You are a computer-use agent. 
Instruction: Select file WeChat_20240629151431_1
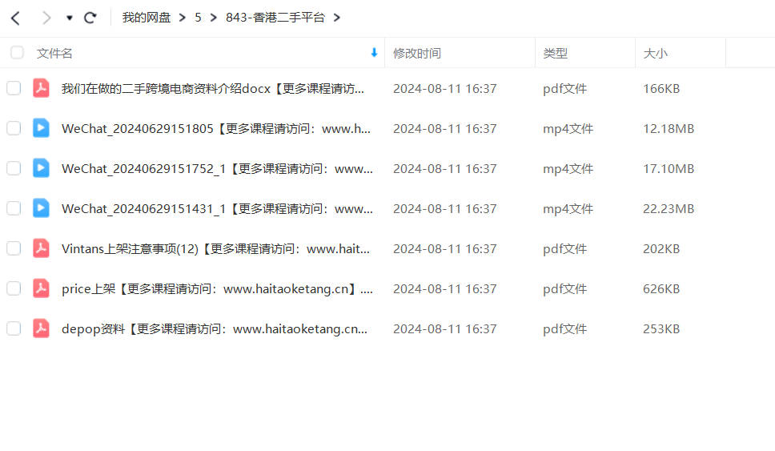click(217, 209)
